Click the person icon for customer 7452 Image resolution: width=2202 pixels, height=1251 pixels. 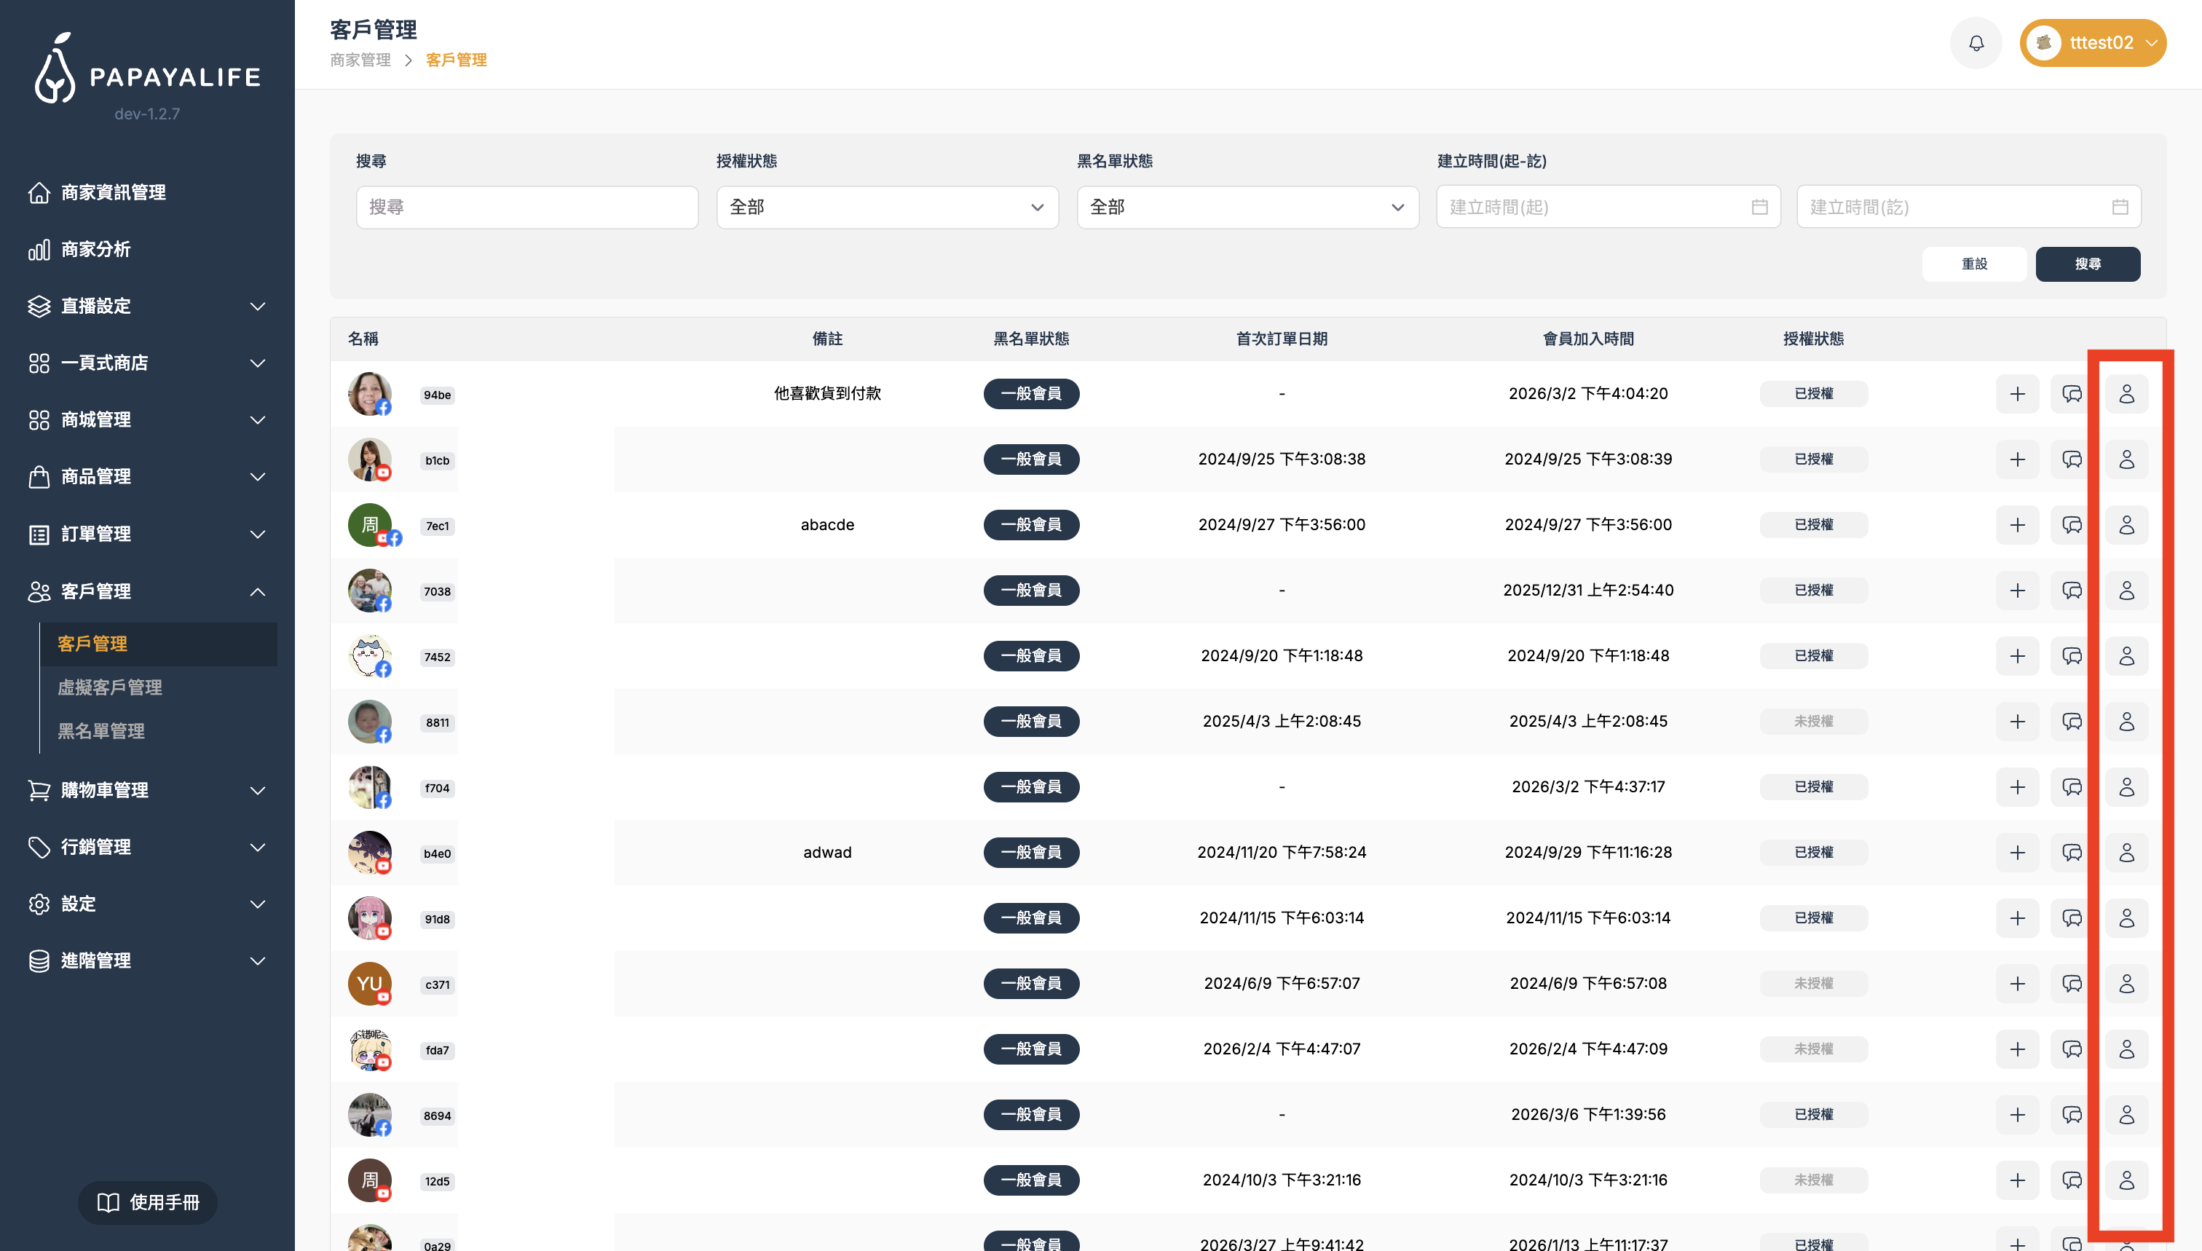[2126, 656]
